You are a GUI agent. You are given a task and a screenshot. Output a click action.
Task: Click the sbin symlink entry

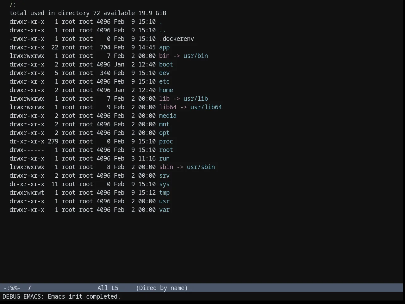(166, 167)
